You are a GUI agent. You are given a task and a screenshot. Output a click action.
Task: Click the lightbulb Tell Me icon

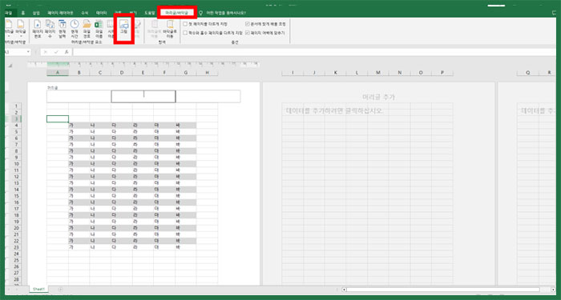click(200, 13)
